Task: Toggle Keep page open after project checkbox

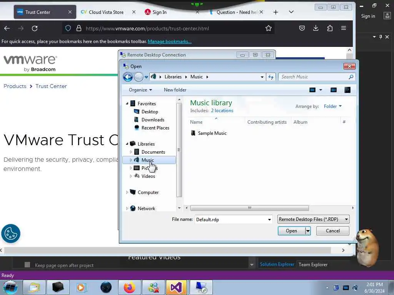Action: click(27, 265)
